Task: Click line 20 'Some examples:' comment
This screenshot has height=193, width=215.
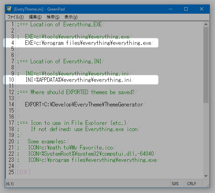Action: click(41, 141)
